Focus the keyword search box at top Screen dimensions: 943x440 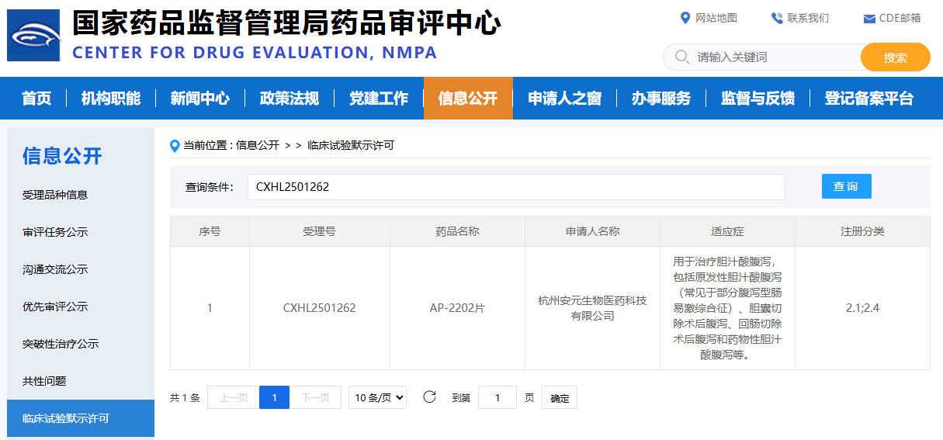pos(772,57)
